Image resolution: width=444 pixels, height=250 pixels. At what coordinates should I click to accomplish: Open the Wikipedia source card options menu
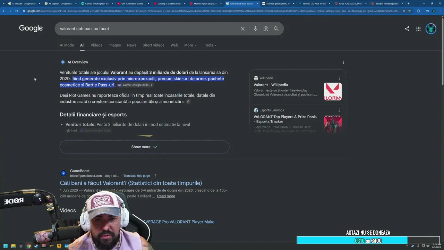point(339,78)
